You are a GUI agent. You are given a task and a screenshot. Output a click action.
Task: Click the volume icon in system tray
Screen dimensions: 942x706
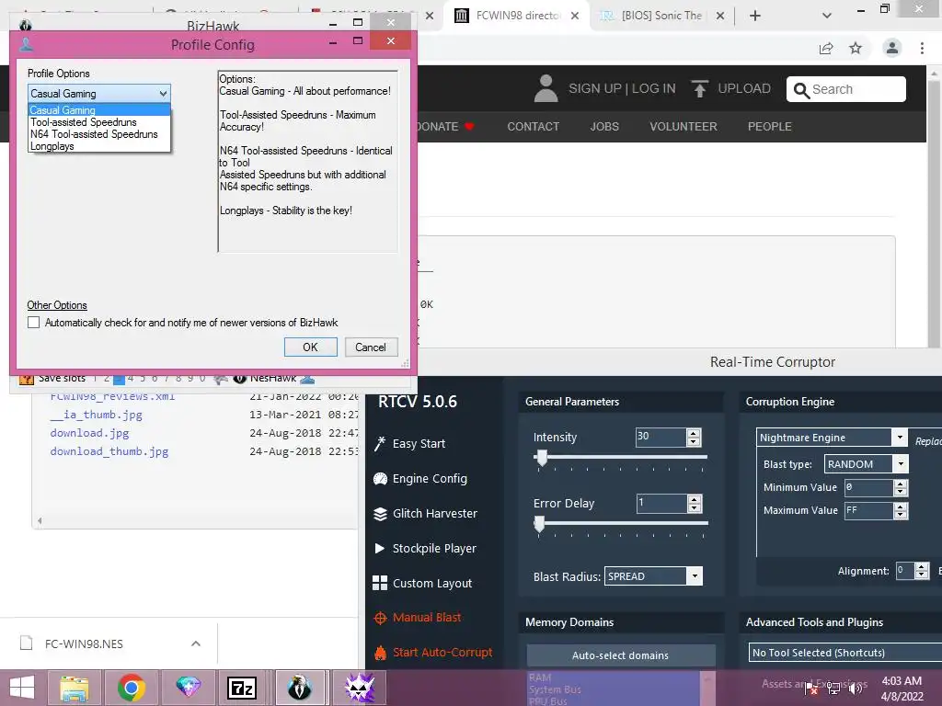856,688
